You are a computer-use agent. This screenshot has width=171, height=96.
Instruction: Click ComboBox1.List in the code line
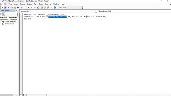coord(32,17)
